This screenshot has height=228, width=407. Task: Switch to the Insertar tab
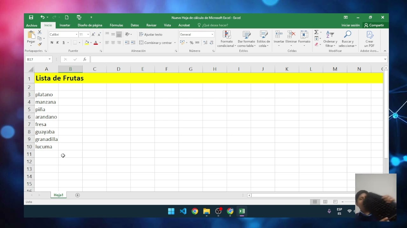pos(65,25)
